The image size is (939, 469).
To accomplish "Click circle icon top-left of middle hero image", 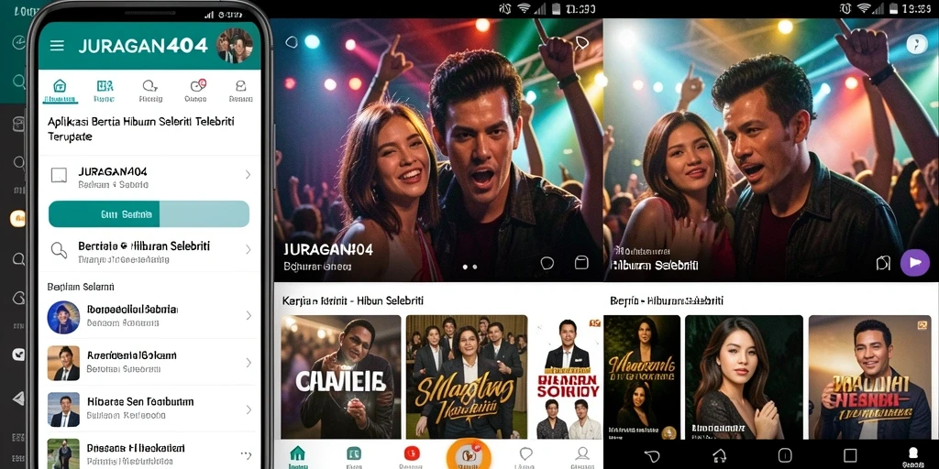I will click(292, 42).
